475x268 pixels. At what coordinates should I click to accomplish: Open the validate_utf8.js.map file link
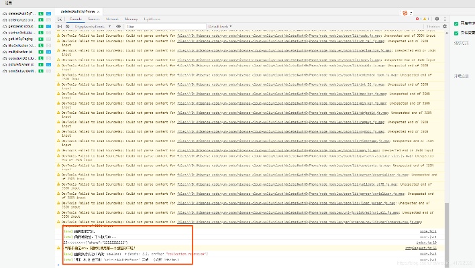(x=287, y=184)
